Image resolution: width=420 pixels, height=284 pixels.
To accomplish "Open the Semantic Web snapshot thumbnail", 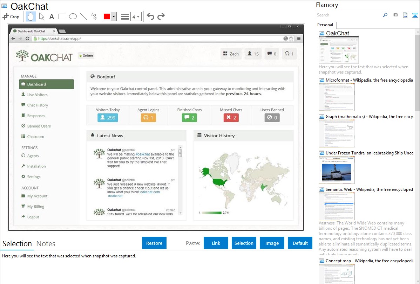I will coord(337,206).
